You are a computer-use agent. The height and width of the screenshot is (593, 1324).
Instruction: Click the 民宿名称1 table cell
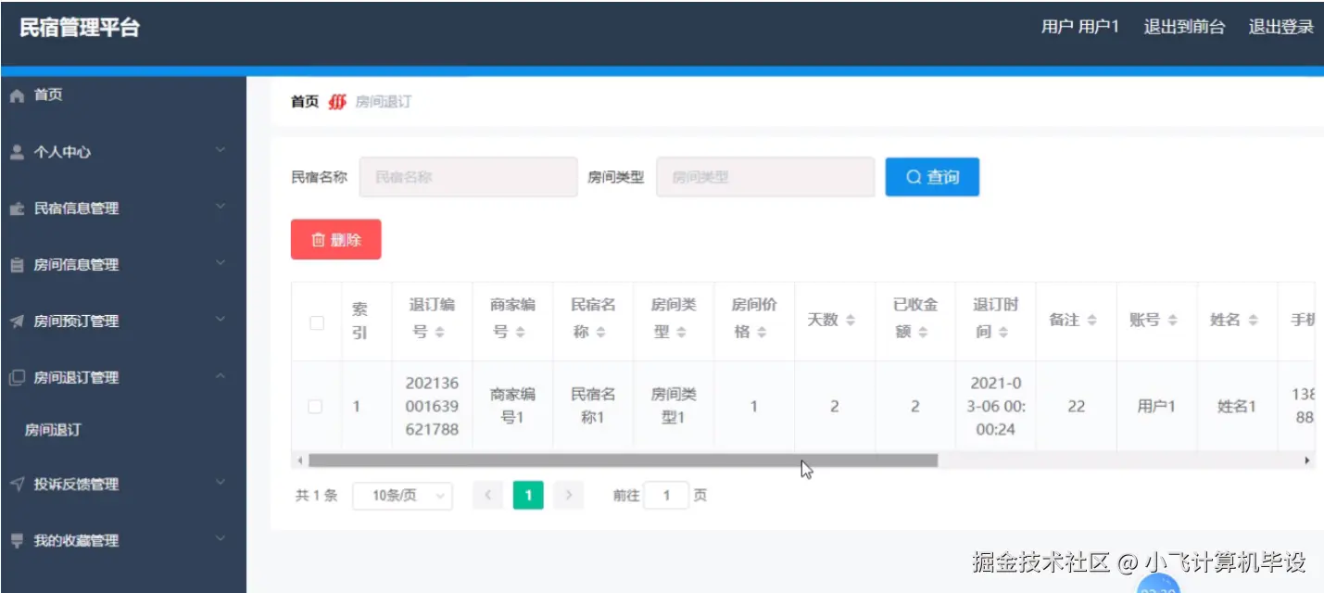594,407
